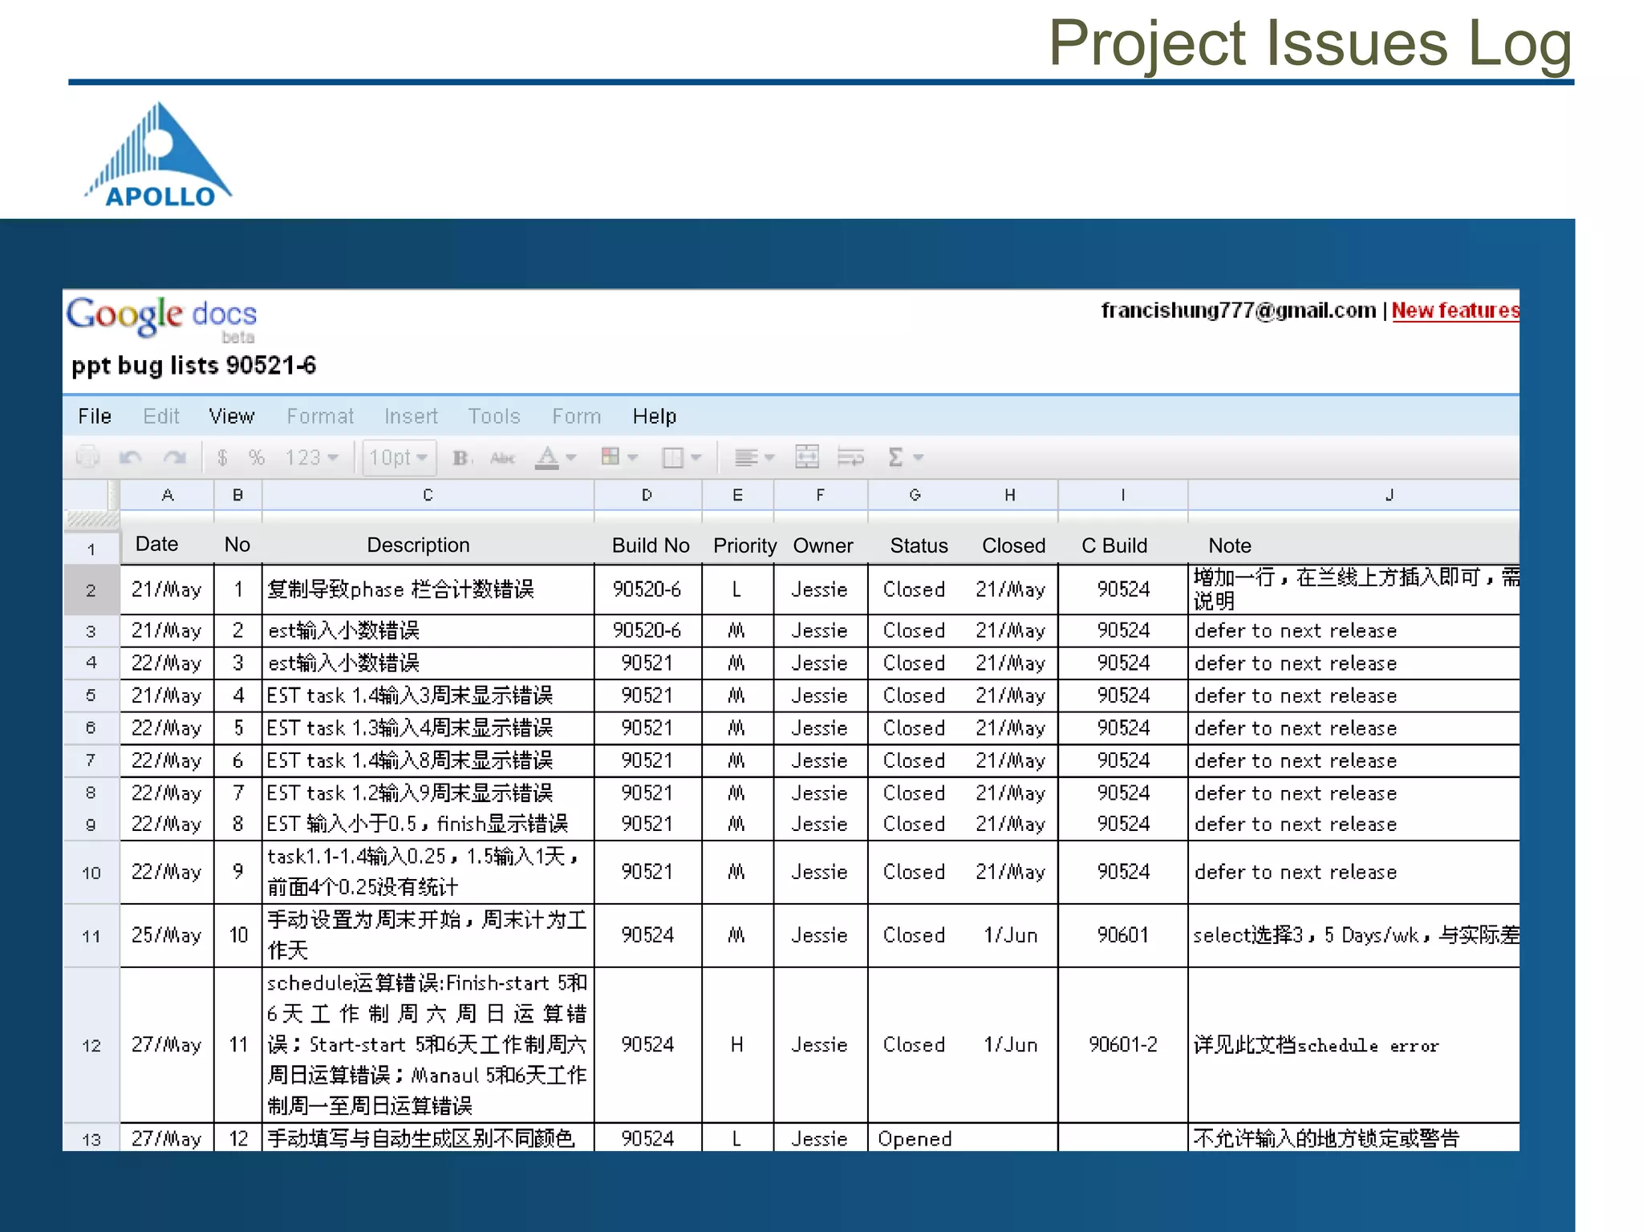This screenshot has width=1643, height=1232.
Task: Apply percent format with % icon
Action: point(256,457)
